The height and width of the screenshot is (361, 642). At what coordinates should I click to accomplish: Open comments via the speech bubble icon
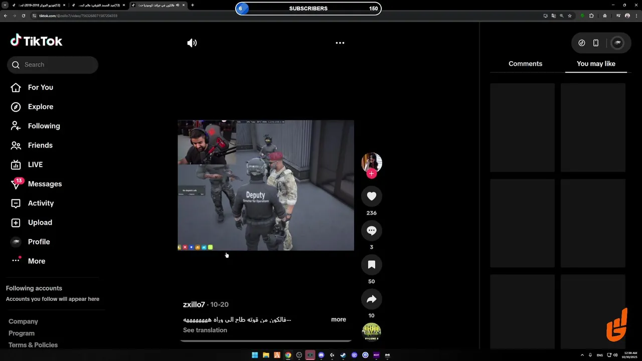tap(372, 231)
